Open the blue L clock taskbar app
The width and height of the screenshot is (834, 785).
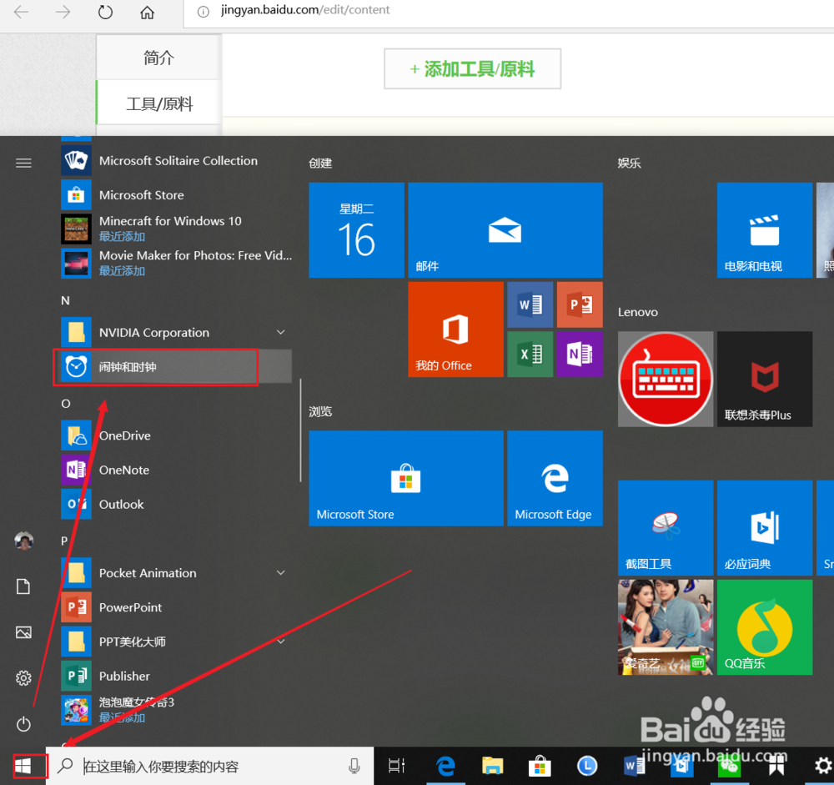coord(587,767)
